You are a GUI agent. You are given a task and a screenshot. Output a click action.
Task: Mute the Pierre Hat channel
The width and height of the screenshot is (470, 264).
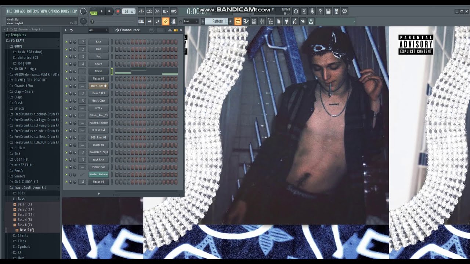pos(66,167)
